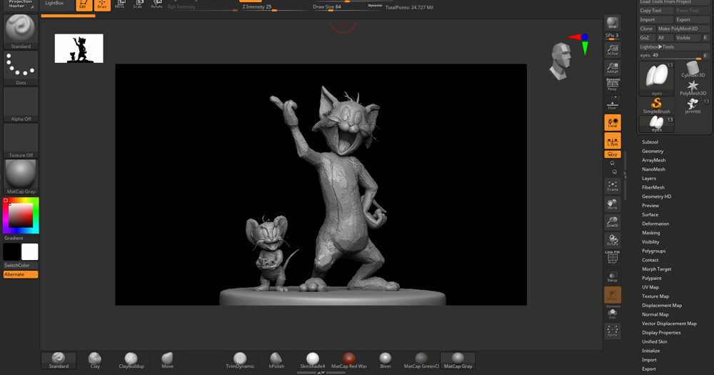Image resolution: width=714 pixels, height=375 pixels.
Task: Open Projection Master
Action: pyautogui.click(x=21, y=4)
